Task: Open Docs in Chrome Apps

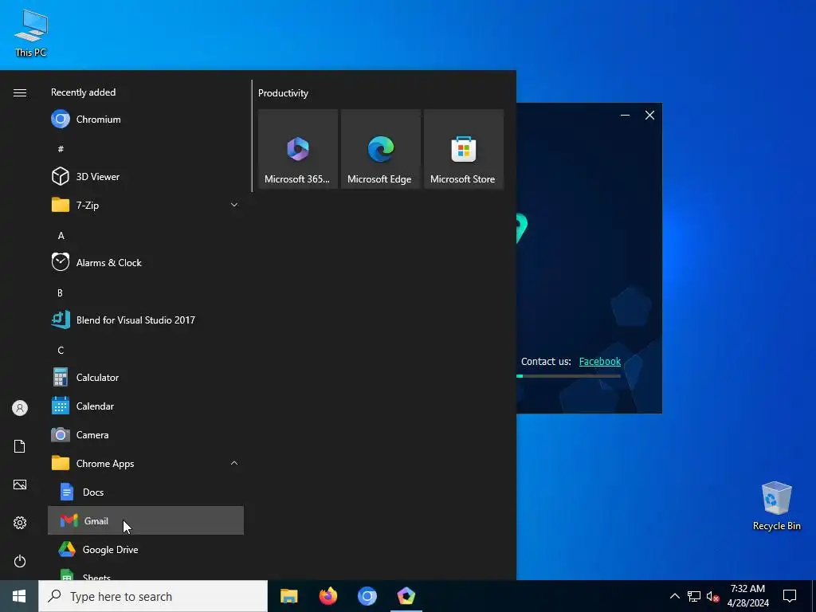Action: point(146,492)
